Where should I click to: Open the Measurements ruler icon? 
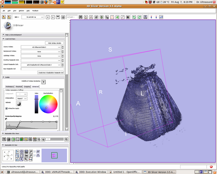[123, 17]
